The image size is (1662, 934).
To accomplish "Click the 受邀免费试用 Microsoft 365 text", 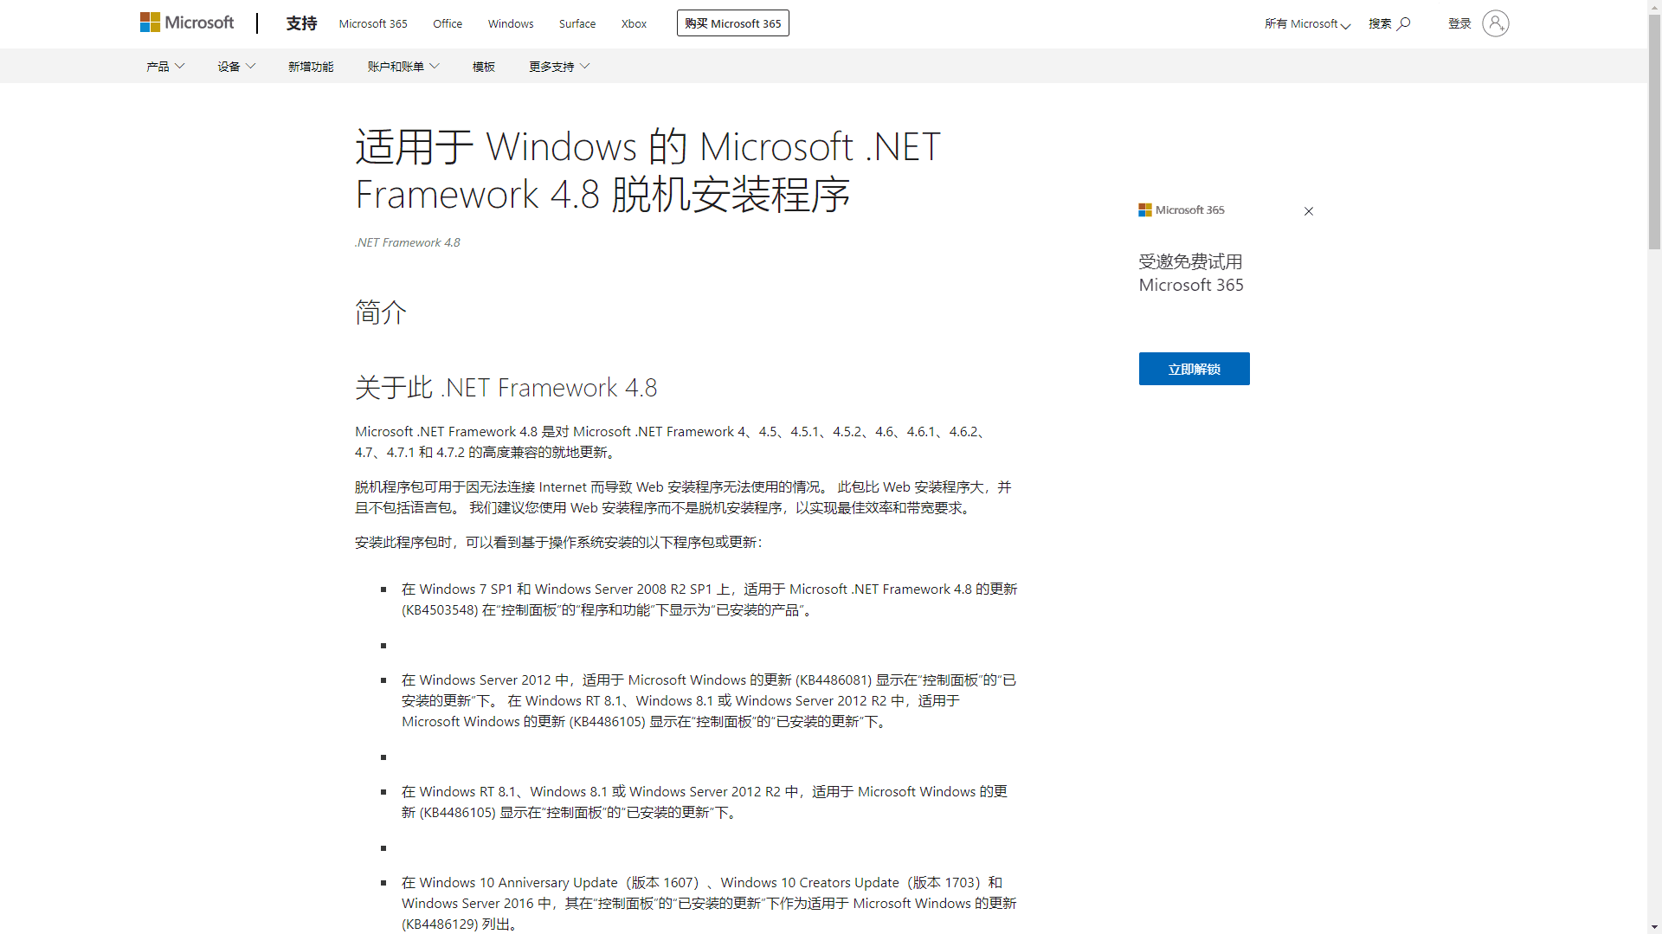I will (x=1191, y=274).
